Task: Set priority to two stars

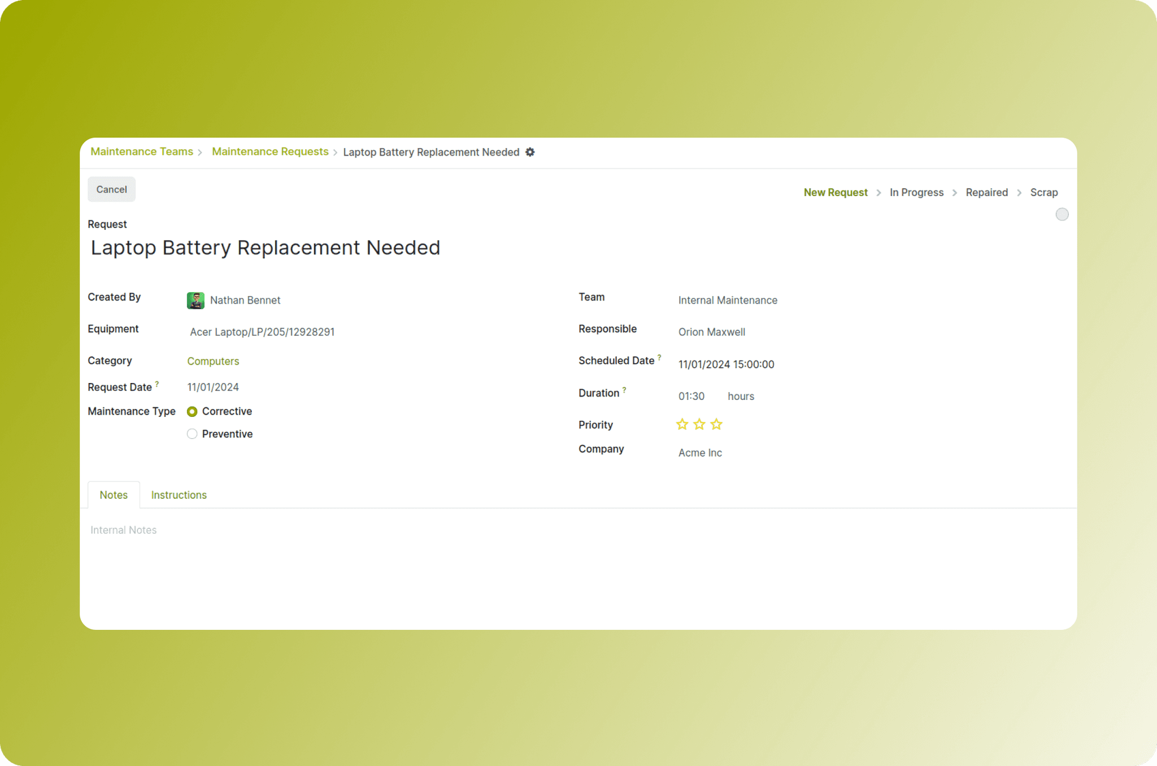Action: point(699,424)
